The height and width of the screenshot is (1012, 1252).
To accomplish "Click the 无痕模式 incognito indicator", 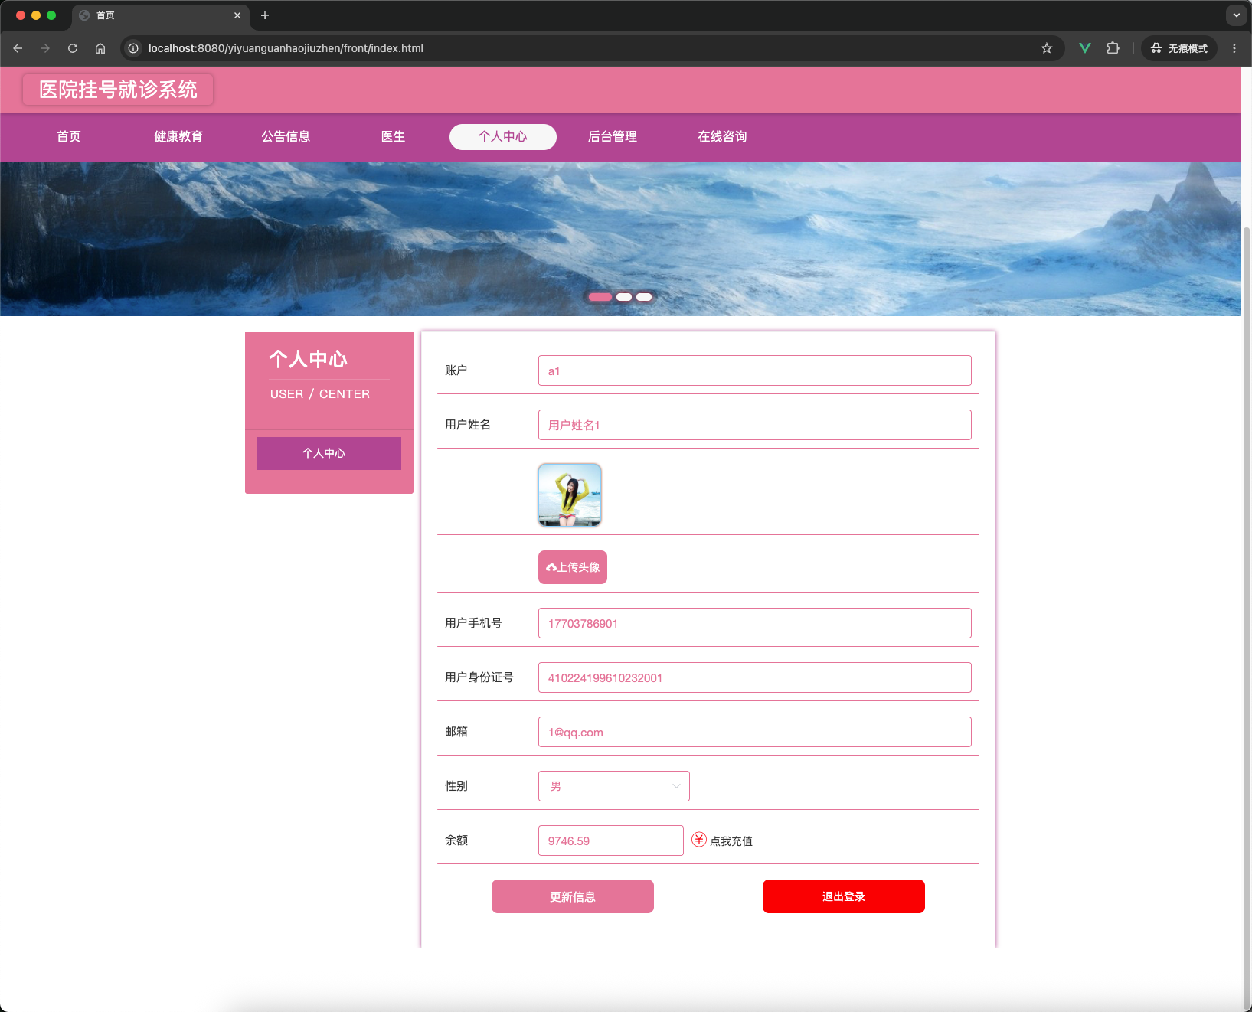I will (1179, 48).
